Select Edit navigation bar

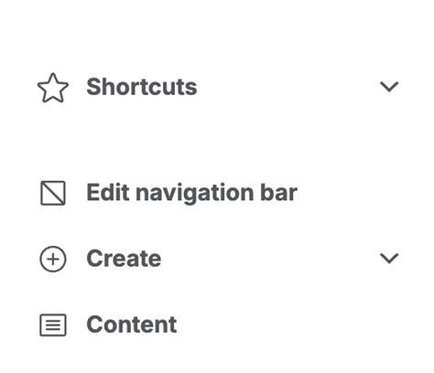click(217, 193)
